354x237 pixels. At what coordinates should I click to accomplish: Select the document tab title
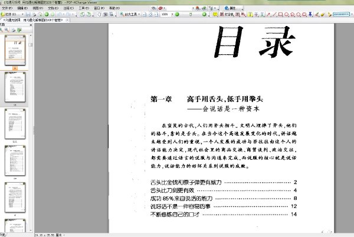click(33, 20)
